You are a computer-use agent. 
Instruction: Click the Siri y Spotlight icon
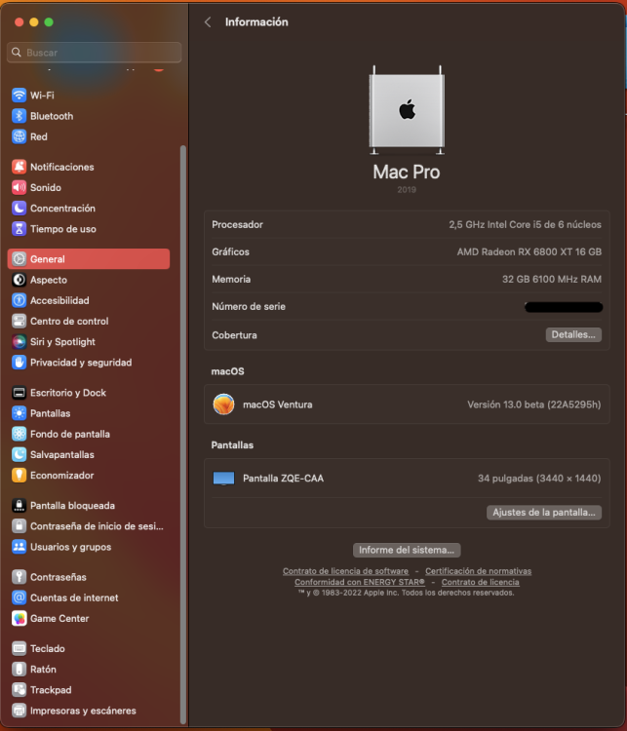(20, 342)
